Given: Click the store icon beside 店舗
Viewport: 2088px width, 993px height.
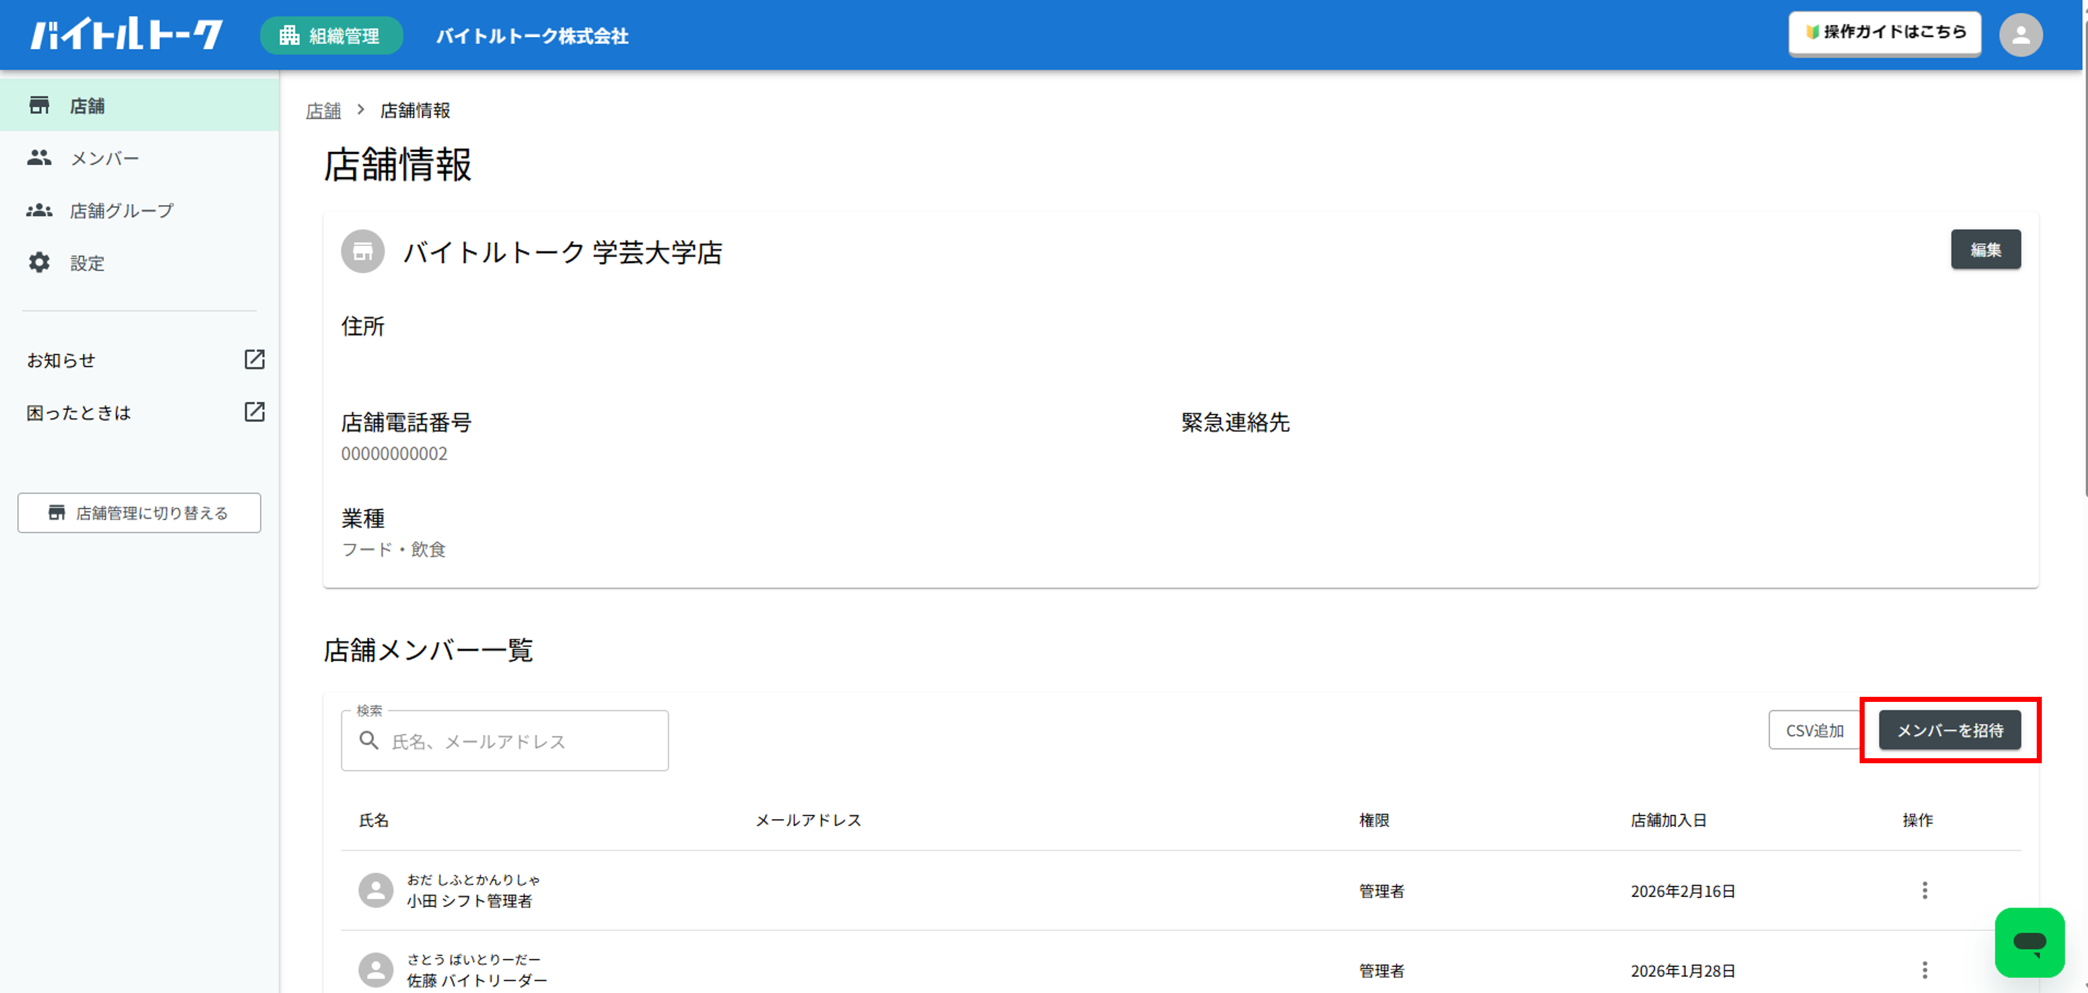Looking at the screenshot, I should 39,105.
